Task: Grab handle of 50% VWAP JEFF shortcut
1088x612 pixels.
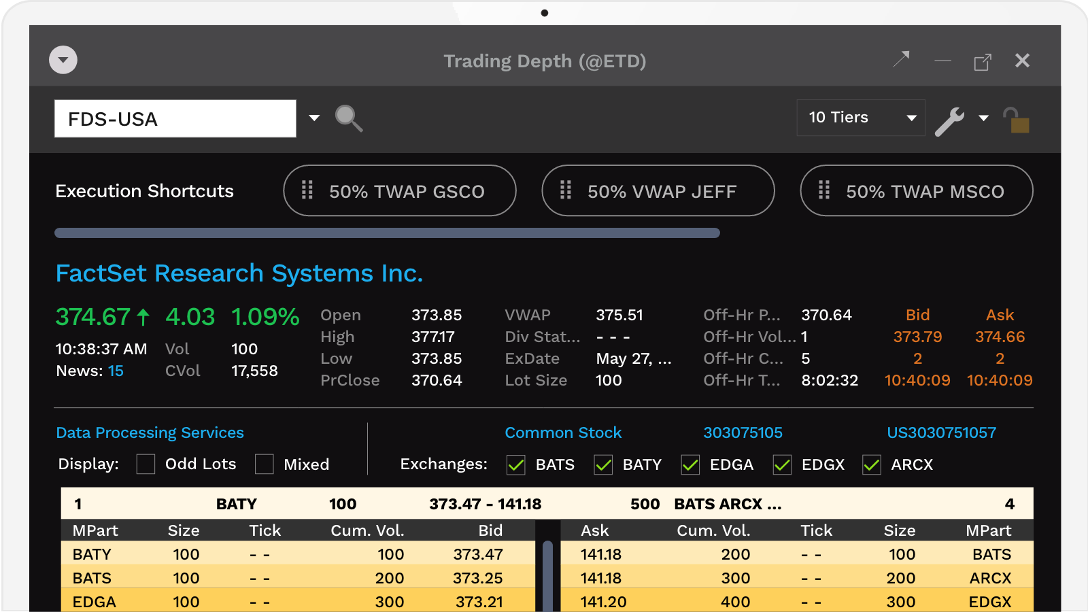Action: (x=566, y=190)
